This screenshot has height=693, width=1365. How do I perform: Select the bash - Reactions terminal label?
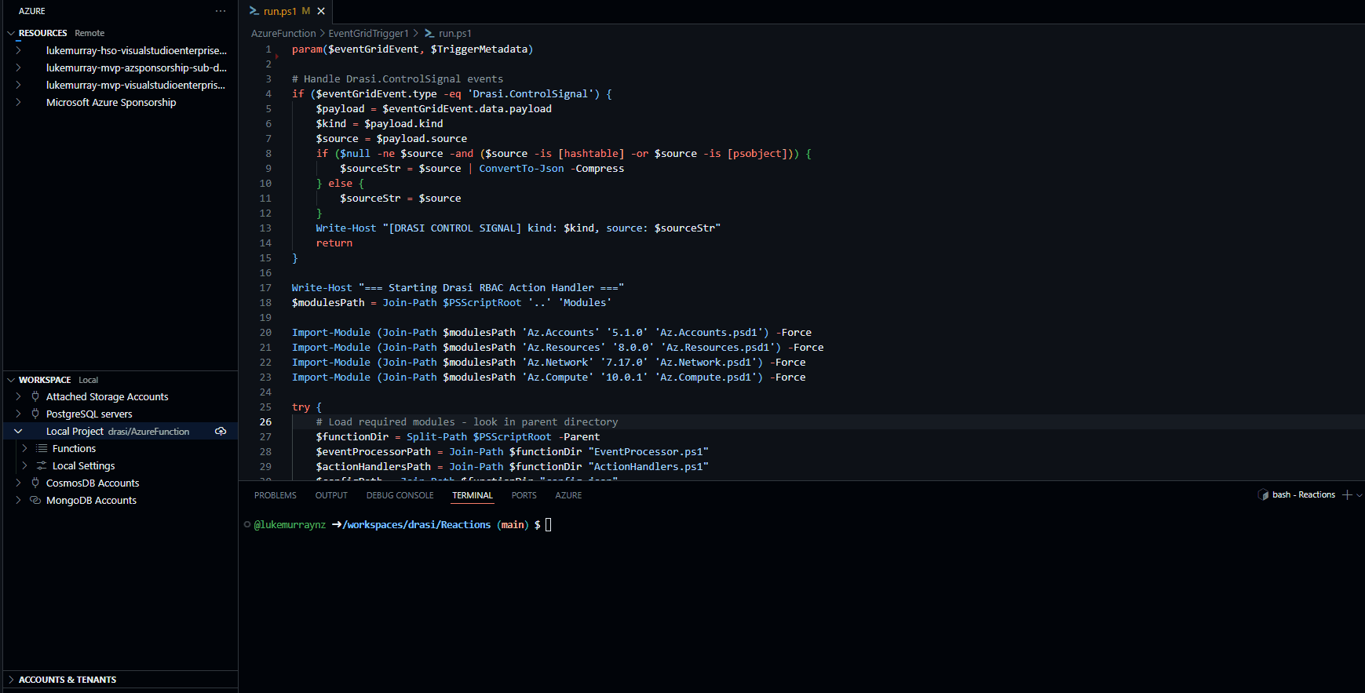pos(1304,494)
